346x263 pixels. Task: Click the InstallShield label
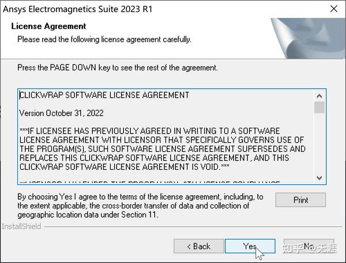tap(21, 226)
